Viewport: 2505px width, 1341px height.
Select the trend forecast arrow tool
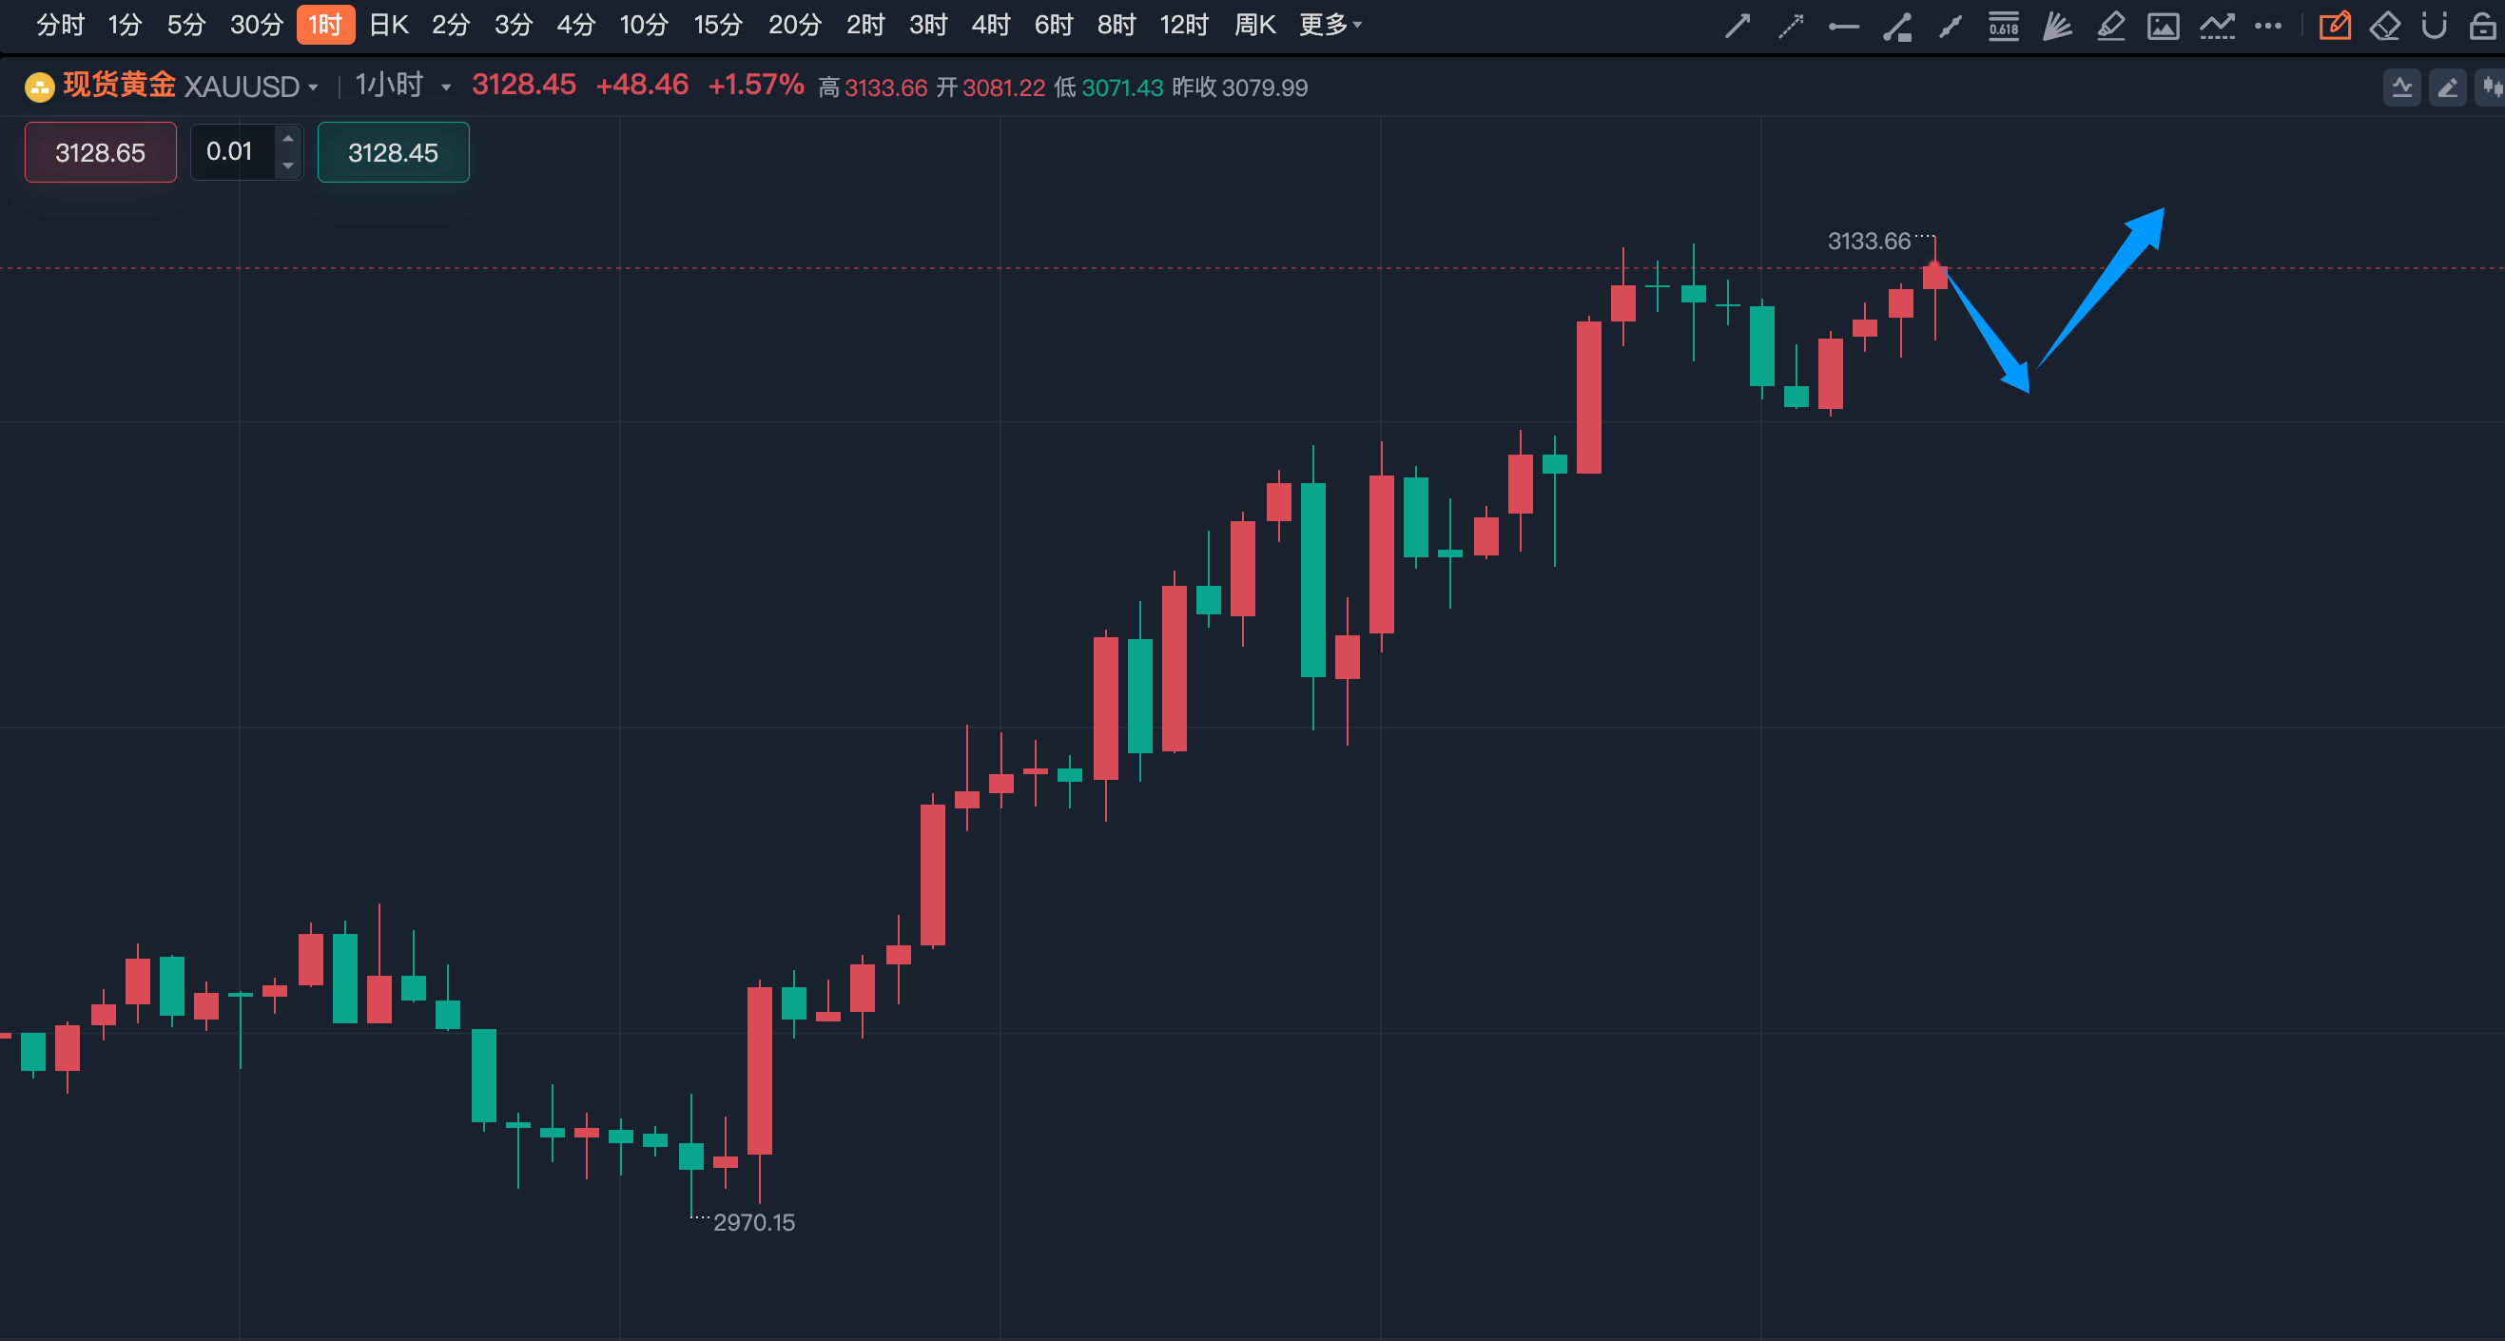2216,26
